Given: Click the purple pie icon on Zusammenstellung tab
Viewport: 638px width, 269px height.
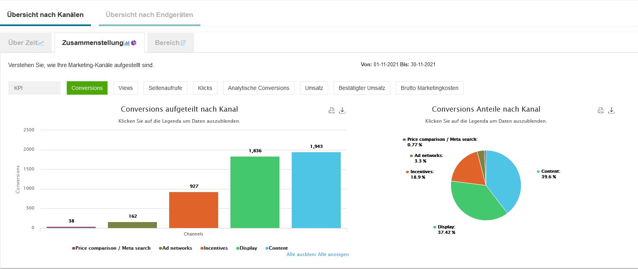Looking at the screenshot, I should coord(134,43).
